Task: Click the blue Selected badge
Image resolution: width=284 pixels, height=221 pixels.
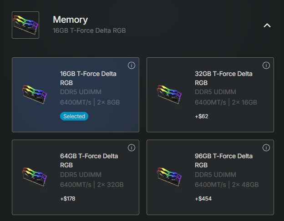Action: pos(74,116)
